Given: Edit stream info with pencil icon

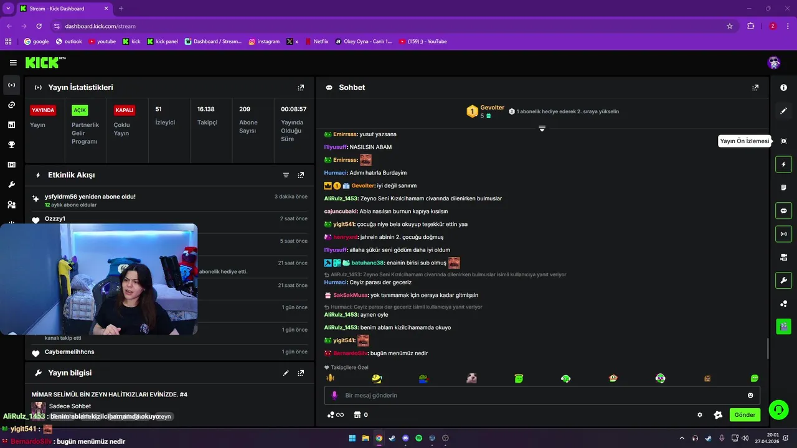Looking at the screenshot, I should 286,373.
